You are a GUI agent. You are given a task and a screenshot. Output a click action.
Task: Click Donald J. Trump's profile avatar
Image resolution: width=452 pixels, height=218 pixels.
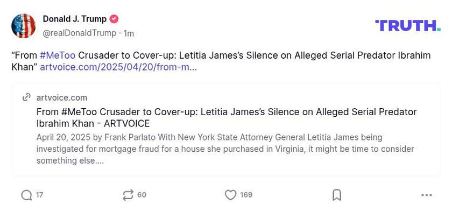pos(24,26)
